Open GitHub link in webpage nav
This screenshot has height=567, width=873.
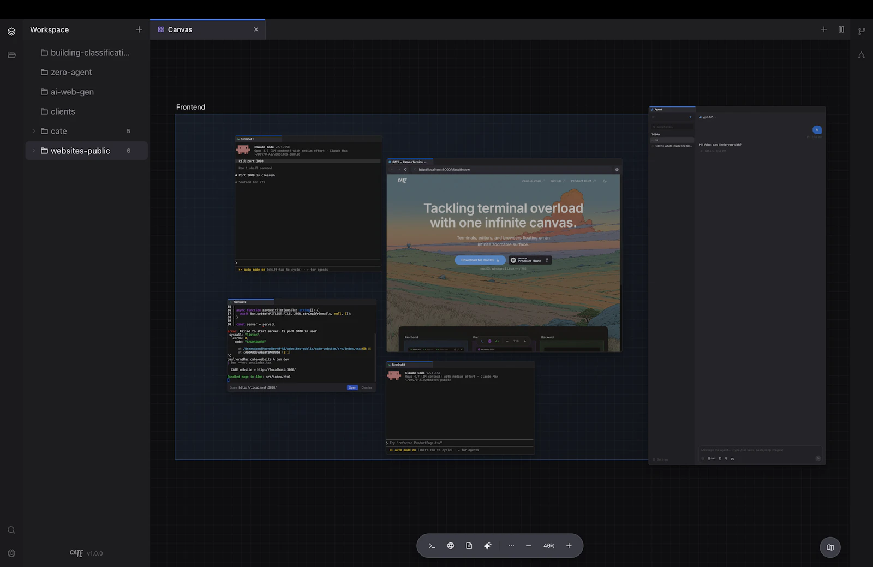(x=558, y=181)
